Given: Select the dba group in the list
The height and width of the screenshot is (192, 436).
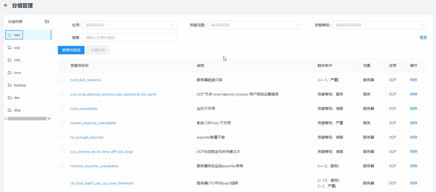Looking at the screenshot, I should [27, 110].
